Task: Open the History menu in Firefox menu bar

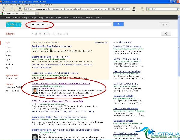Action: (x=18, y=5)
